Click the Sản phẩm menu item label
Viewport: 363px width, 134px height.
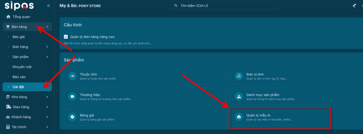(21, 57)
